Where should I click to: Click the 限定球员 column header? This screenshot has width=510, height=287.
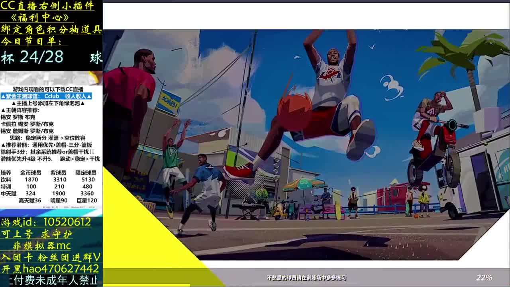tap(86, 173)
